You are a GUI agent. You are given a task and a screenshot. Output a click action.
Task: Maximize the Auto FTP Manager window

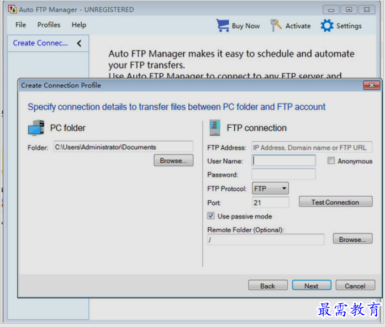click(349, 10)
